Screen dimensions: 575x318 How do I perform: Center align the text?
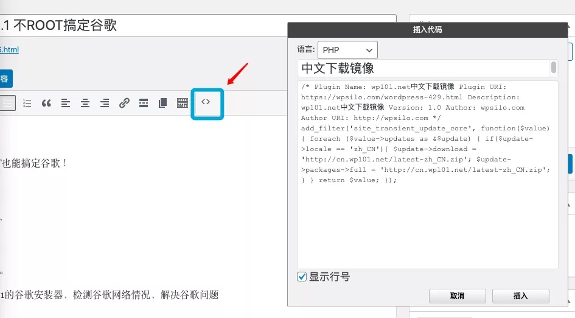[85, 103]
